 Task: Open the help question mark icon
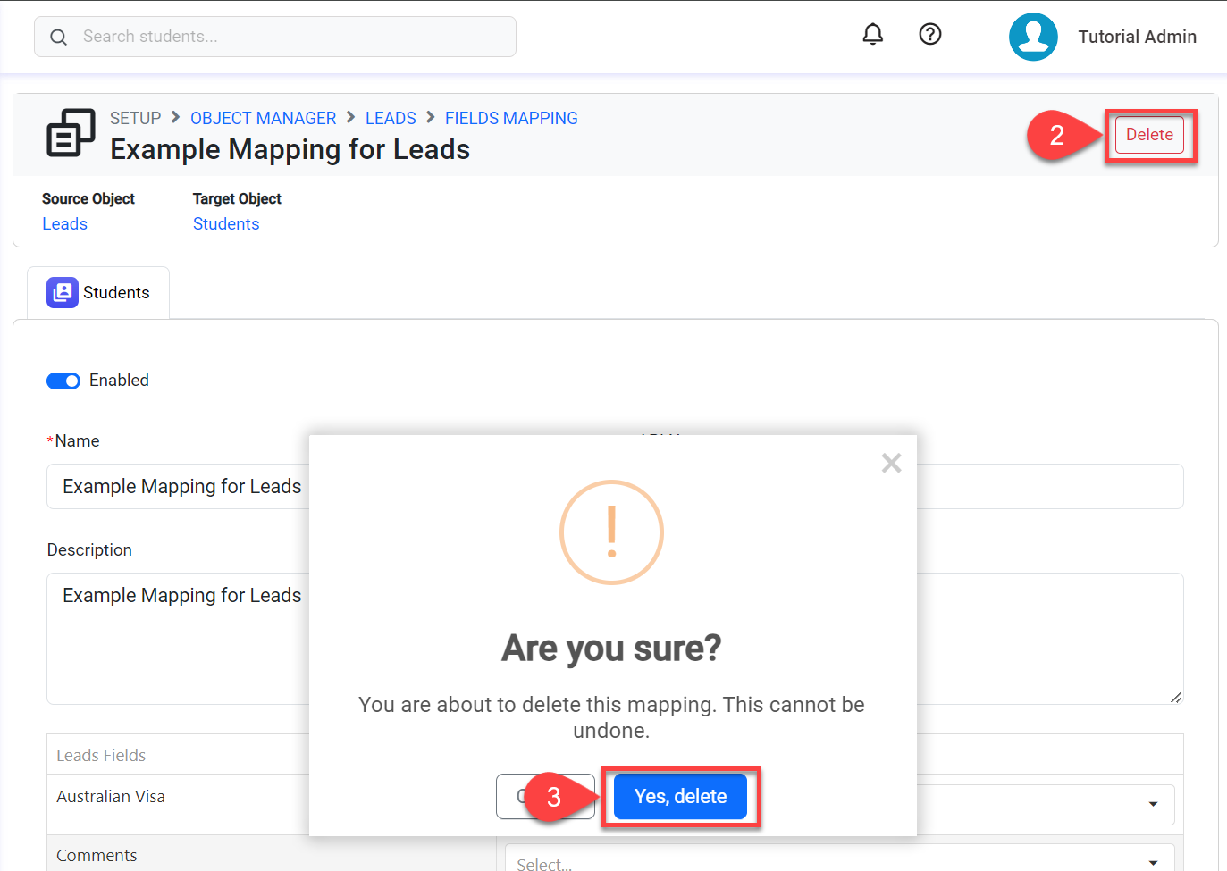coord(930,35)
